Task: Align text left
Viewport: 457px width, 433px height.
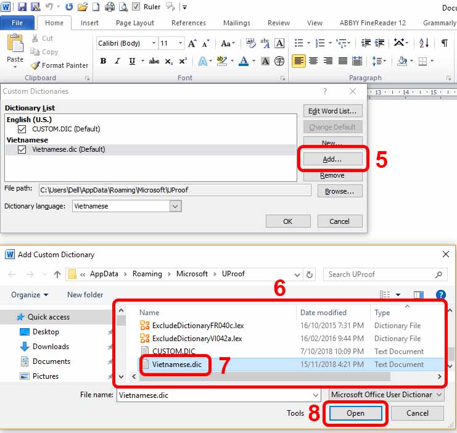Action: point(298,61)
